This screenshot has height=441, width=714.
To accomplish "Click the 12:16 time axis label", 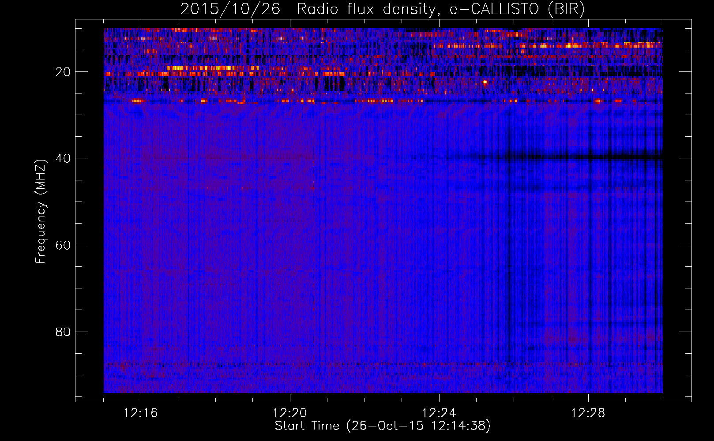I will pos(141,413).
